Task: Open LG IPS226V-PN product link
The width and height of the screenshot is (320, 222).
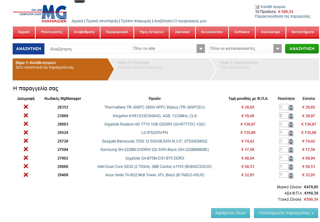Action: coord(155,132)
